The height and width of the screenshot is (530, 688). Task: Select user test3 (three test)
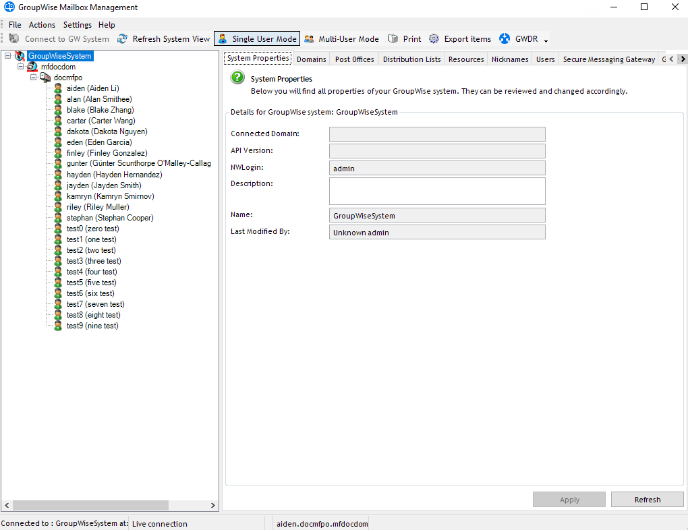pyautogui.click(x=94, y=261)
